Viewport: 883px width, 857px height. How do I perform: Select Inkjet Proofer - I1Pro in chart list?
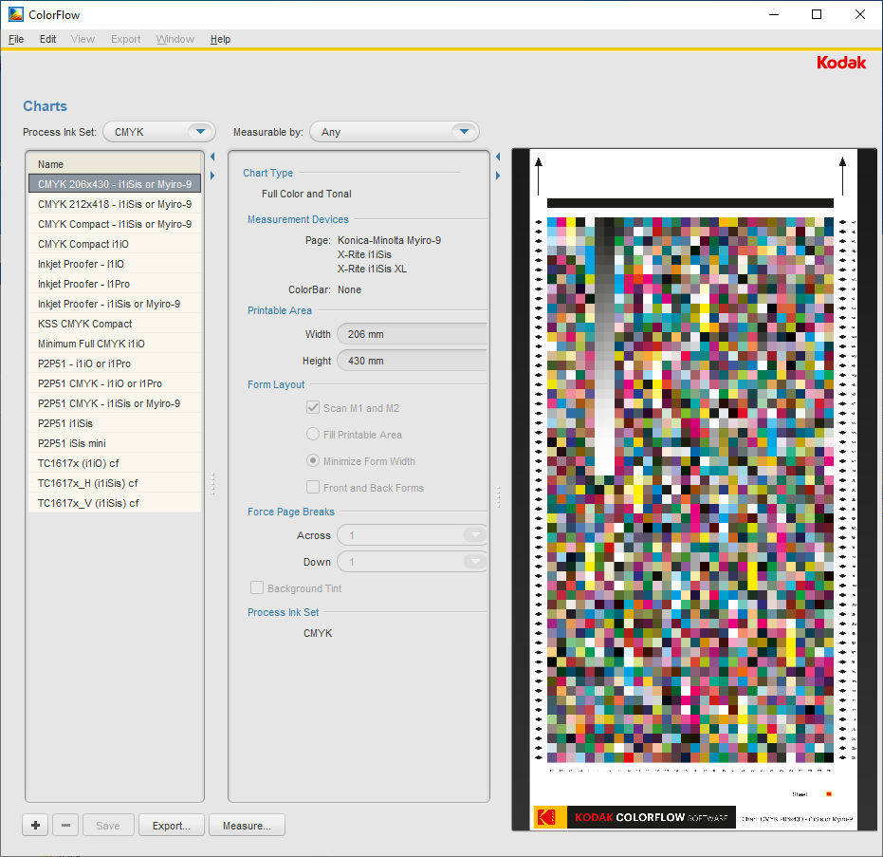(84, 284)
